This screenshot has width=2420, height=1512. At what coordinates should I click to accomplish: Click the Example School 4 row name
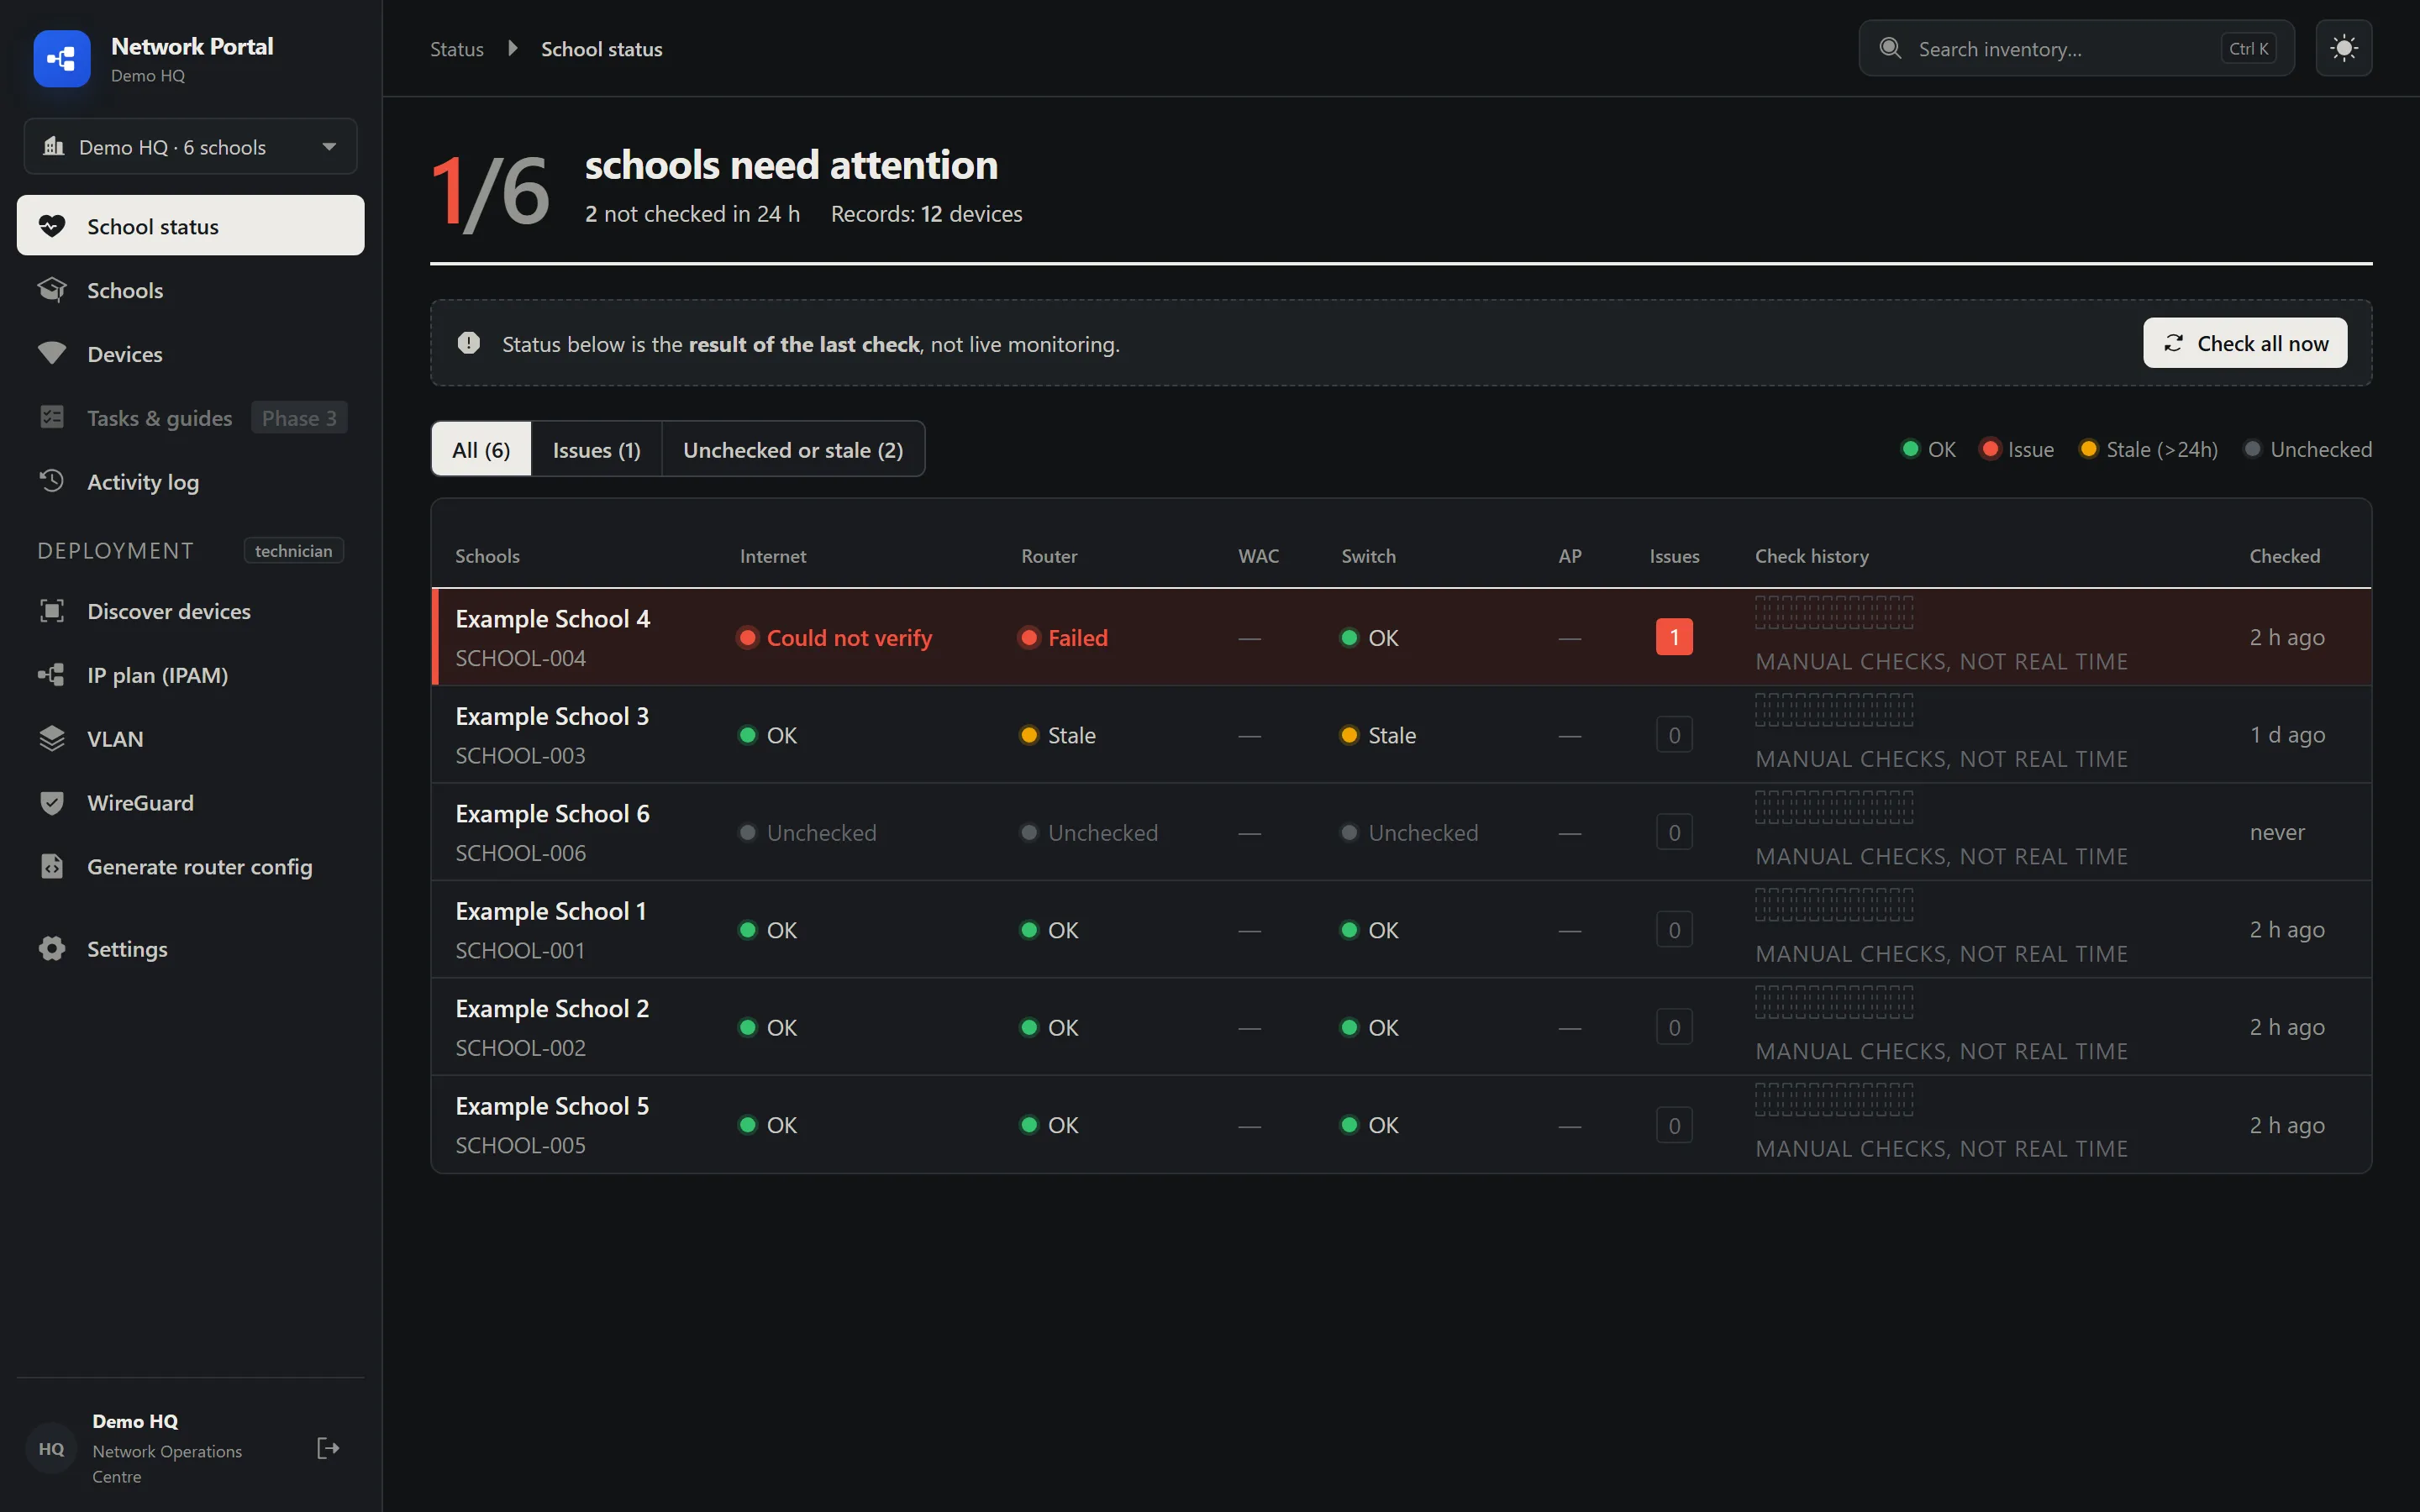click(552, 619)
